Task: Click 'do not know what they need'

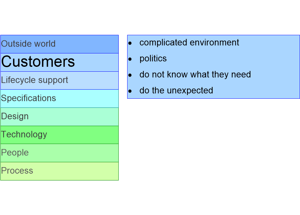Action: pyautogui.click(x=195, y=75)
